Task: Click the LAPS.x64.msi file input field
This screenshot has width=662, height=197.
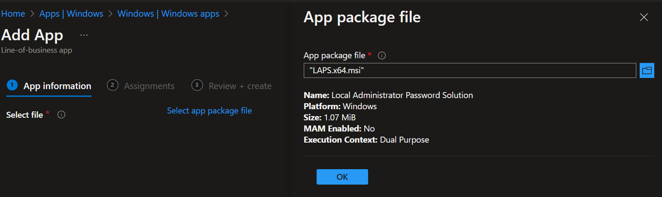Action: 470,71
